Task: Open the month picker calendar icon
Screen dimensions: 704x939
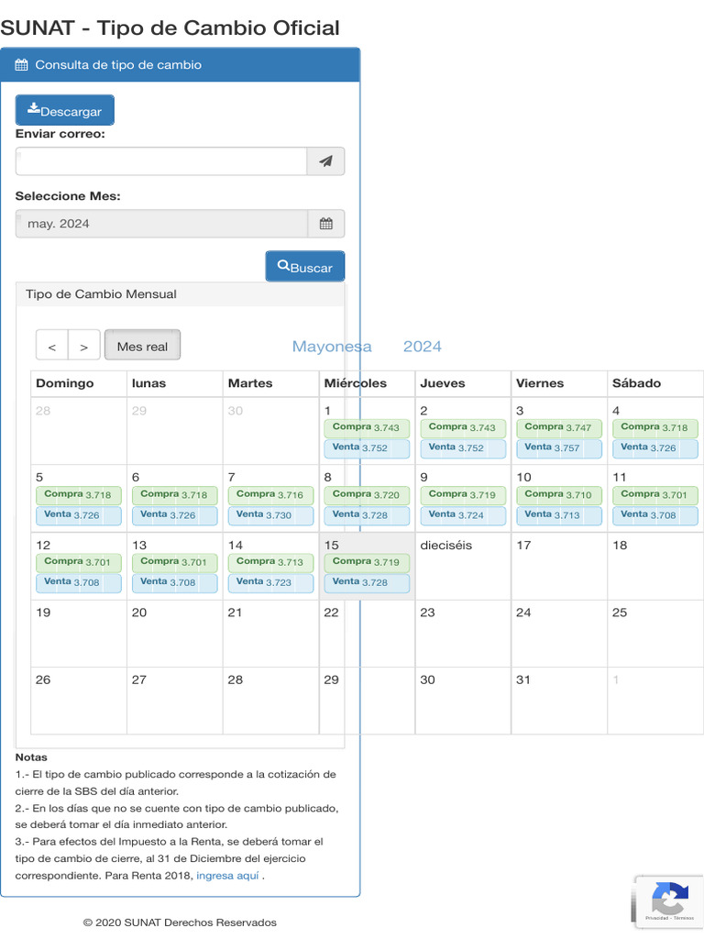Action: coord(325,224)
